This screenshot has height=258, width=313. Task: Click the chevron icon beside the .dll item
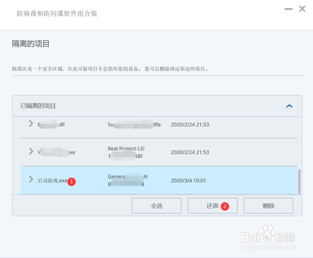tap(31, 124)
